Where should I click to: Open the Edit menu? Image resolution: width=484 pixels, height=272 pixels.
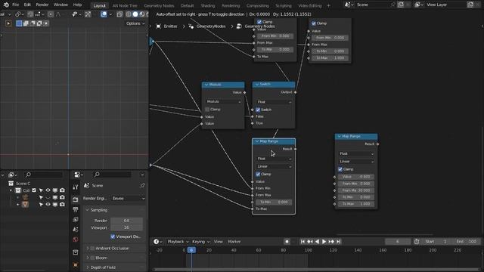pos(27,5)
